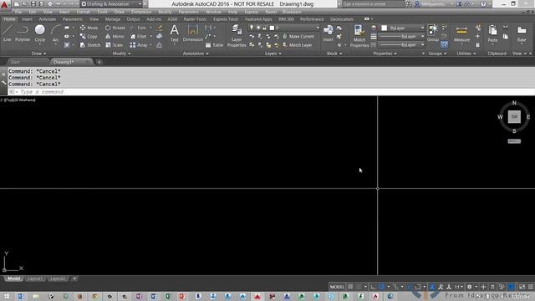The image size is (535, 301).
Task: Activate the Scale tool
Action: tap(114, 44)
